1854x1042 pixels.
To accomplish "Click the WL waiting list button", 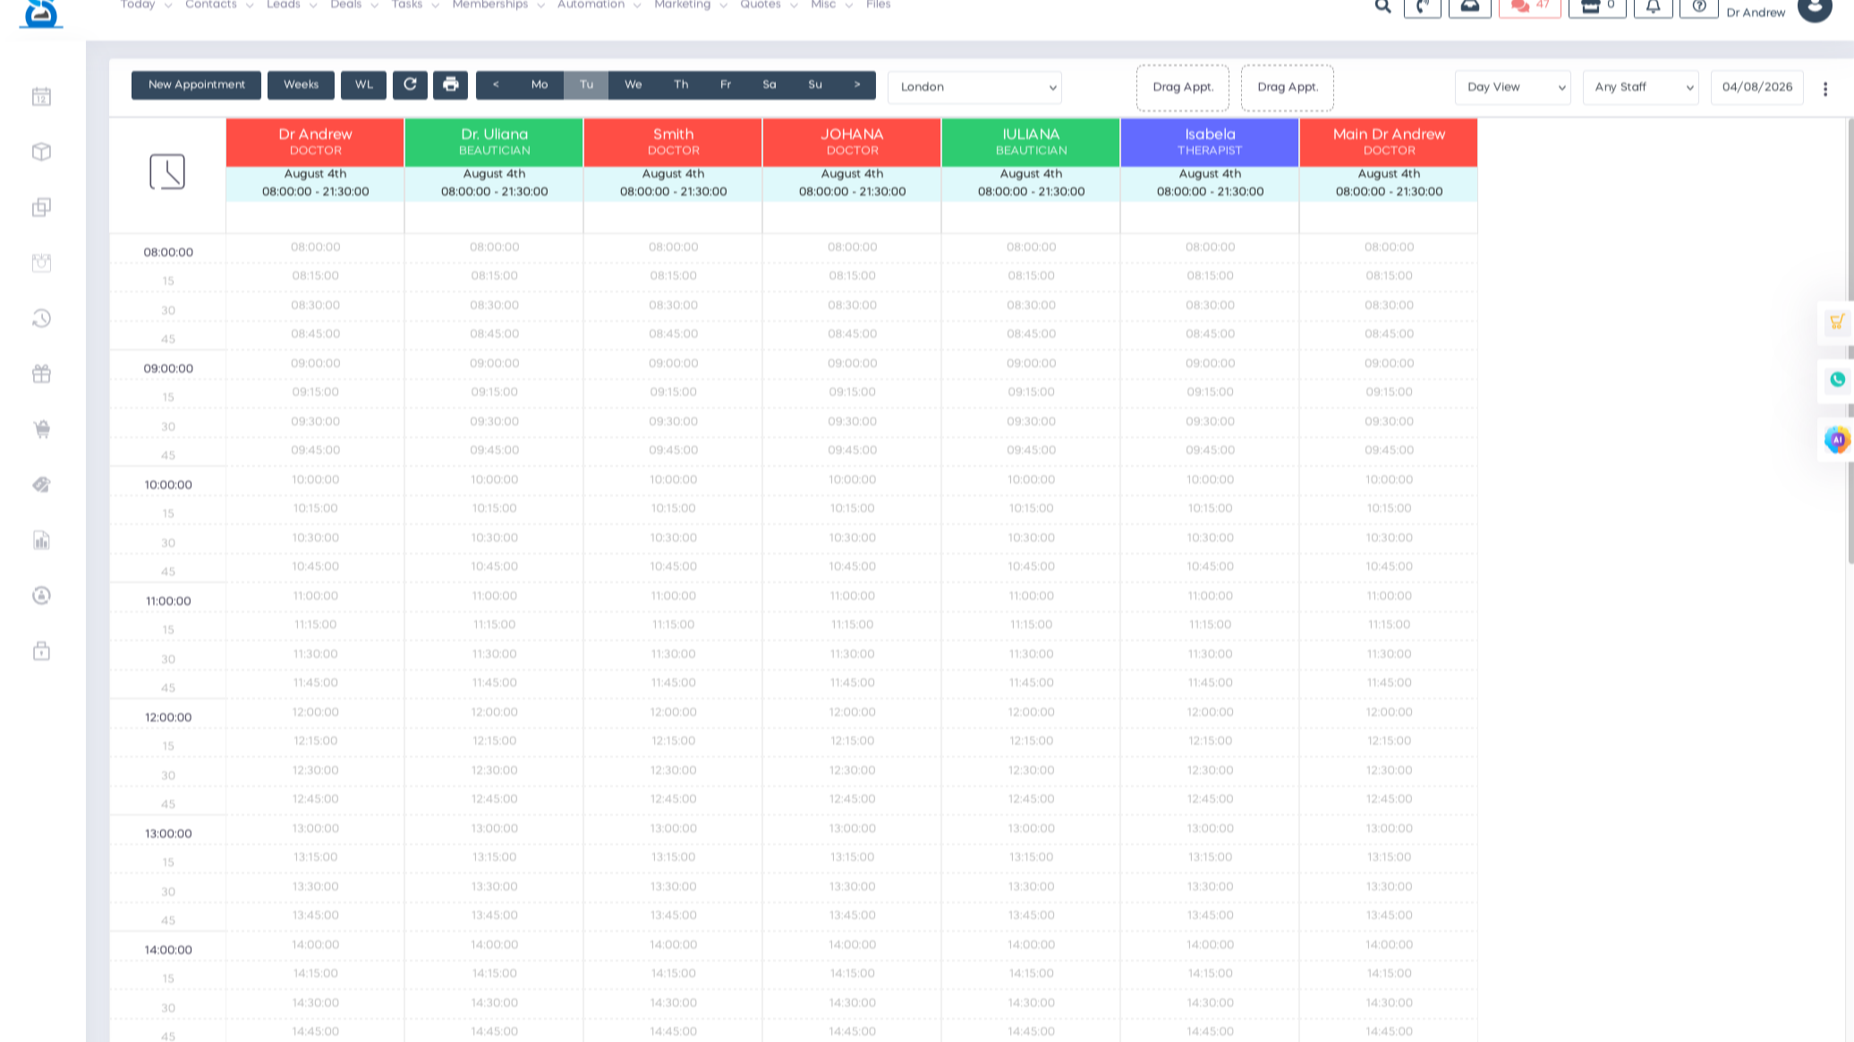I will 363,85.
